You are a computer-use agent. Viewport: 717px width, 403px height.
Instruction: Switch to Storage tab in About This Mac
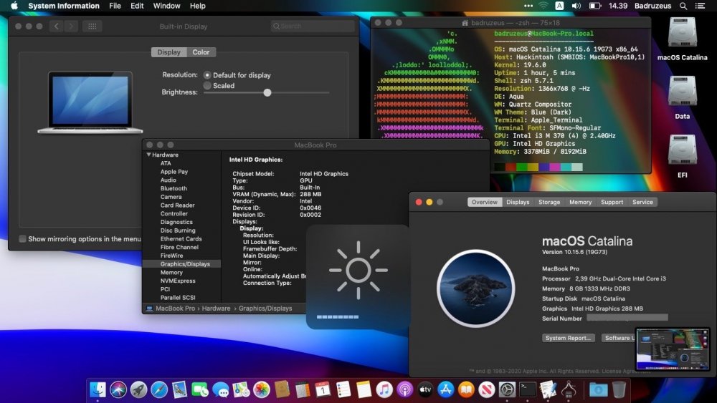(x=549, y=202)
